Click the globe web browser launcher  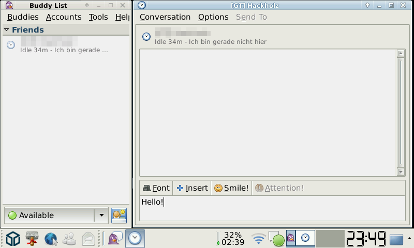[51, 239]
